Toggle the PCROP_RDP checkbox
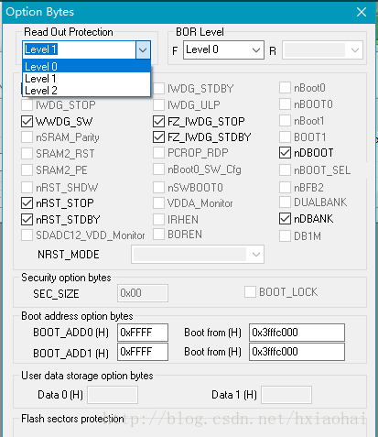The width and height of the screenshot is (378, 437). 158,153
